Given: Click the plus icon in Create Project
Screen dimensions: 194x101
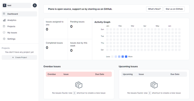Looking at the screenshot, I should click(x=13, y=57).
